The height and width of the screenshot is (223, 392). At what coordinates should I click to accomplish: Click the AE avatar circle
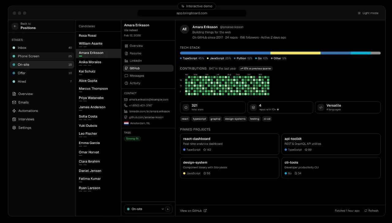(184, 29)
